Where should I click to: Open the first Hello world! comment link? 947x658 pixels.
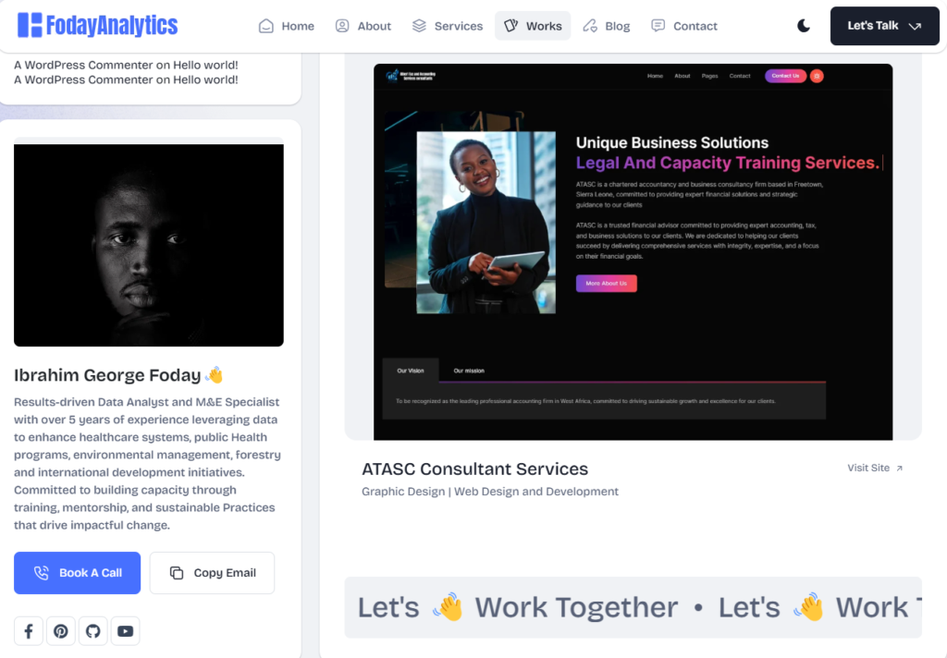(x=205, y=65)
